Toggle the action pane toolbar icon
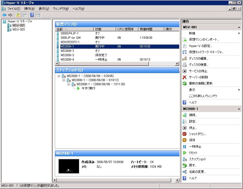Viewport: 243px width, 189px height. [38, 15]
